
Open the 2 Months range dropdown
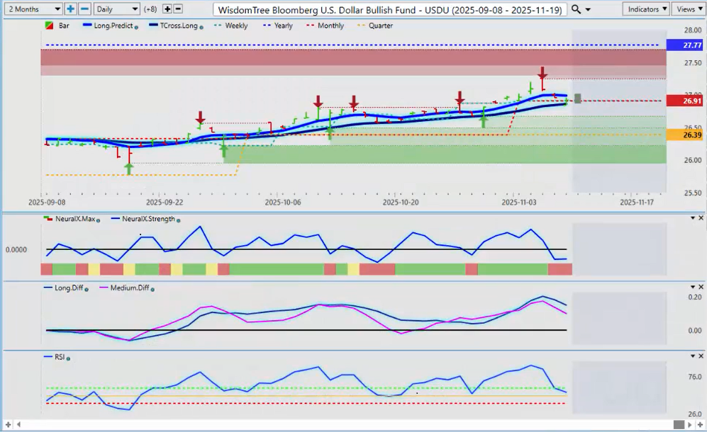(x=32, y=9)
